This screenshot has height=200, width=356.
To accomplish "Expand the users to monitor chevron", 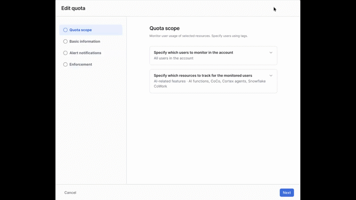I will pyautogui.click(x=271, y=52).
